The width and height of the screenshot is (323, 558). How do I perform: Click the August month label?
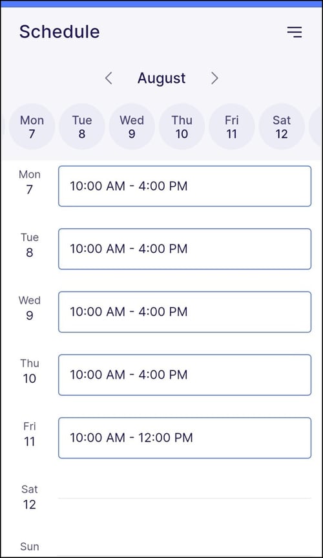pyautogui.click(x=161, y=78)
